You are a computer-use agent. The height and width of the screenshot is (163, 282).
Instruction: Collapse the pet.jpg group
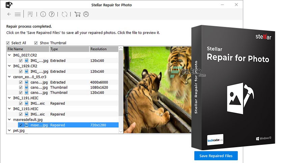9,130
